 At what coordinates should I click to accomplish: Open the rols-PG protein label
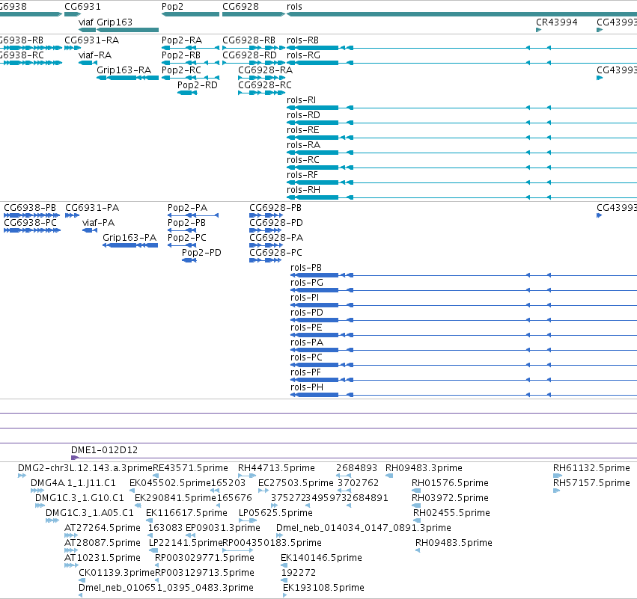point(307,283)
